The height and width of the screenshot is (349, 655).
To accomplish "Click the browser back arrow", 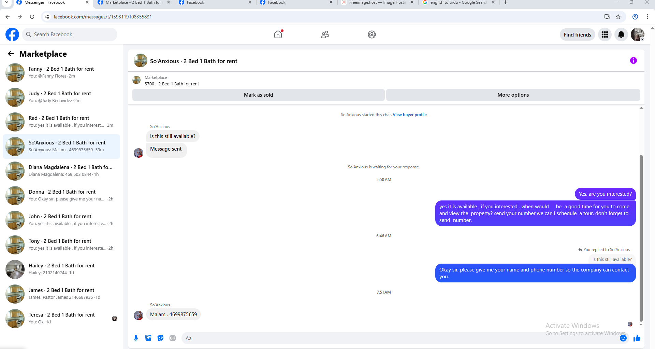I will (8, 17).
